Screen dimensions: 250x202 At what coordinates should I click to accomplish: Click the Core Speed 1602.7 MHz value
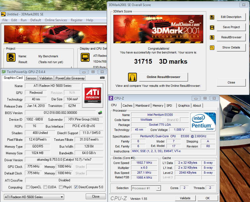tap(144, 163)
